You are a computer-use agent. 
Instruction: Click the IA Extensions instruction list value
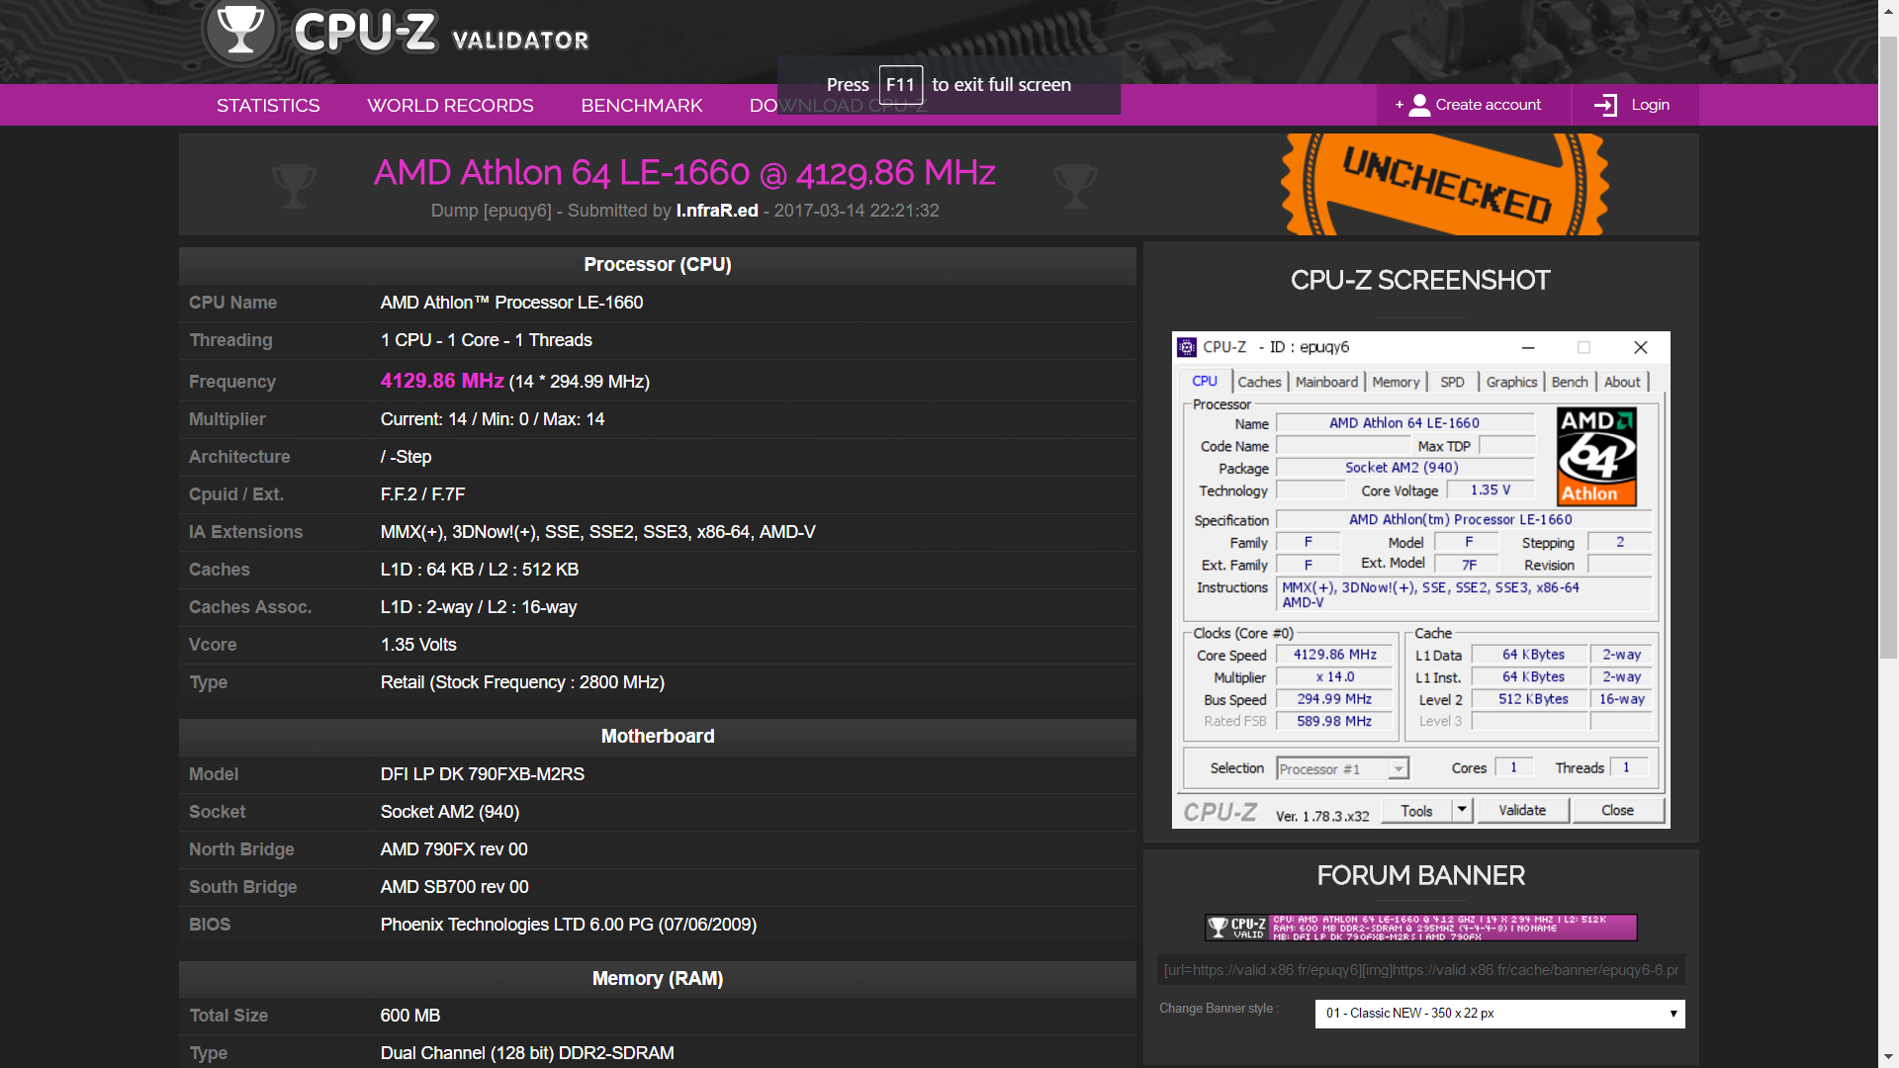pyautogui.click(x=597, y=532)
